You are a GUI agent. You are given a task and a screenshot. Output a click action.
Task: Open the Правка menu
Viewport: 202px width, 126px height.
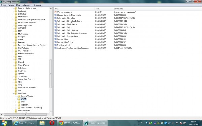[11, 5]
